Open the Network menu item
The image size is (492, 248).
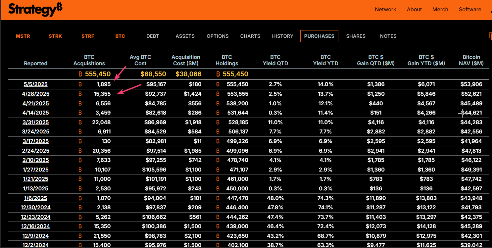[385, 9]
